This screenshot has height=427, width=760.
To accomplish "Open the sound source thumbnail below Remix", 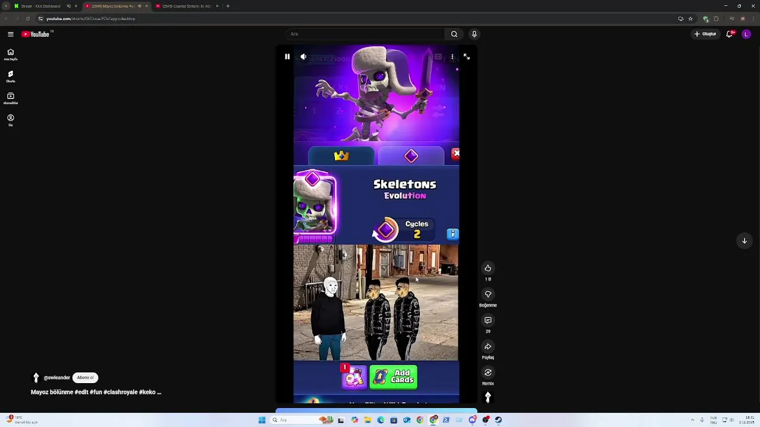I will pyautogui.click(x=488, y=398).
